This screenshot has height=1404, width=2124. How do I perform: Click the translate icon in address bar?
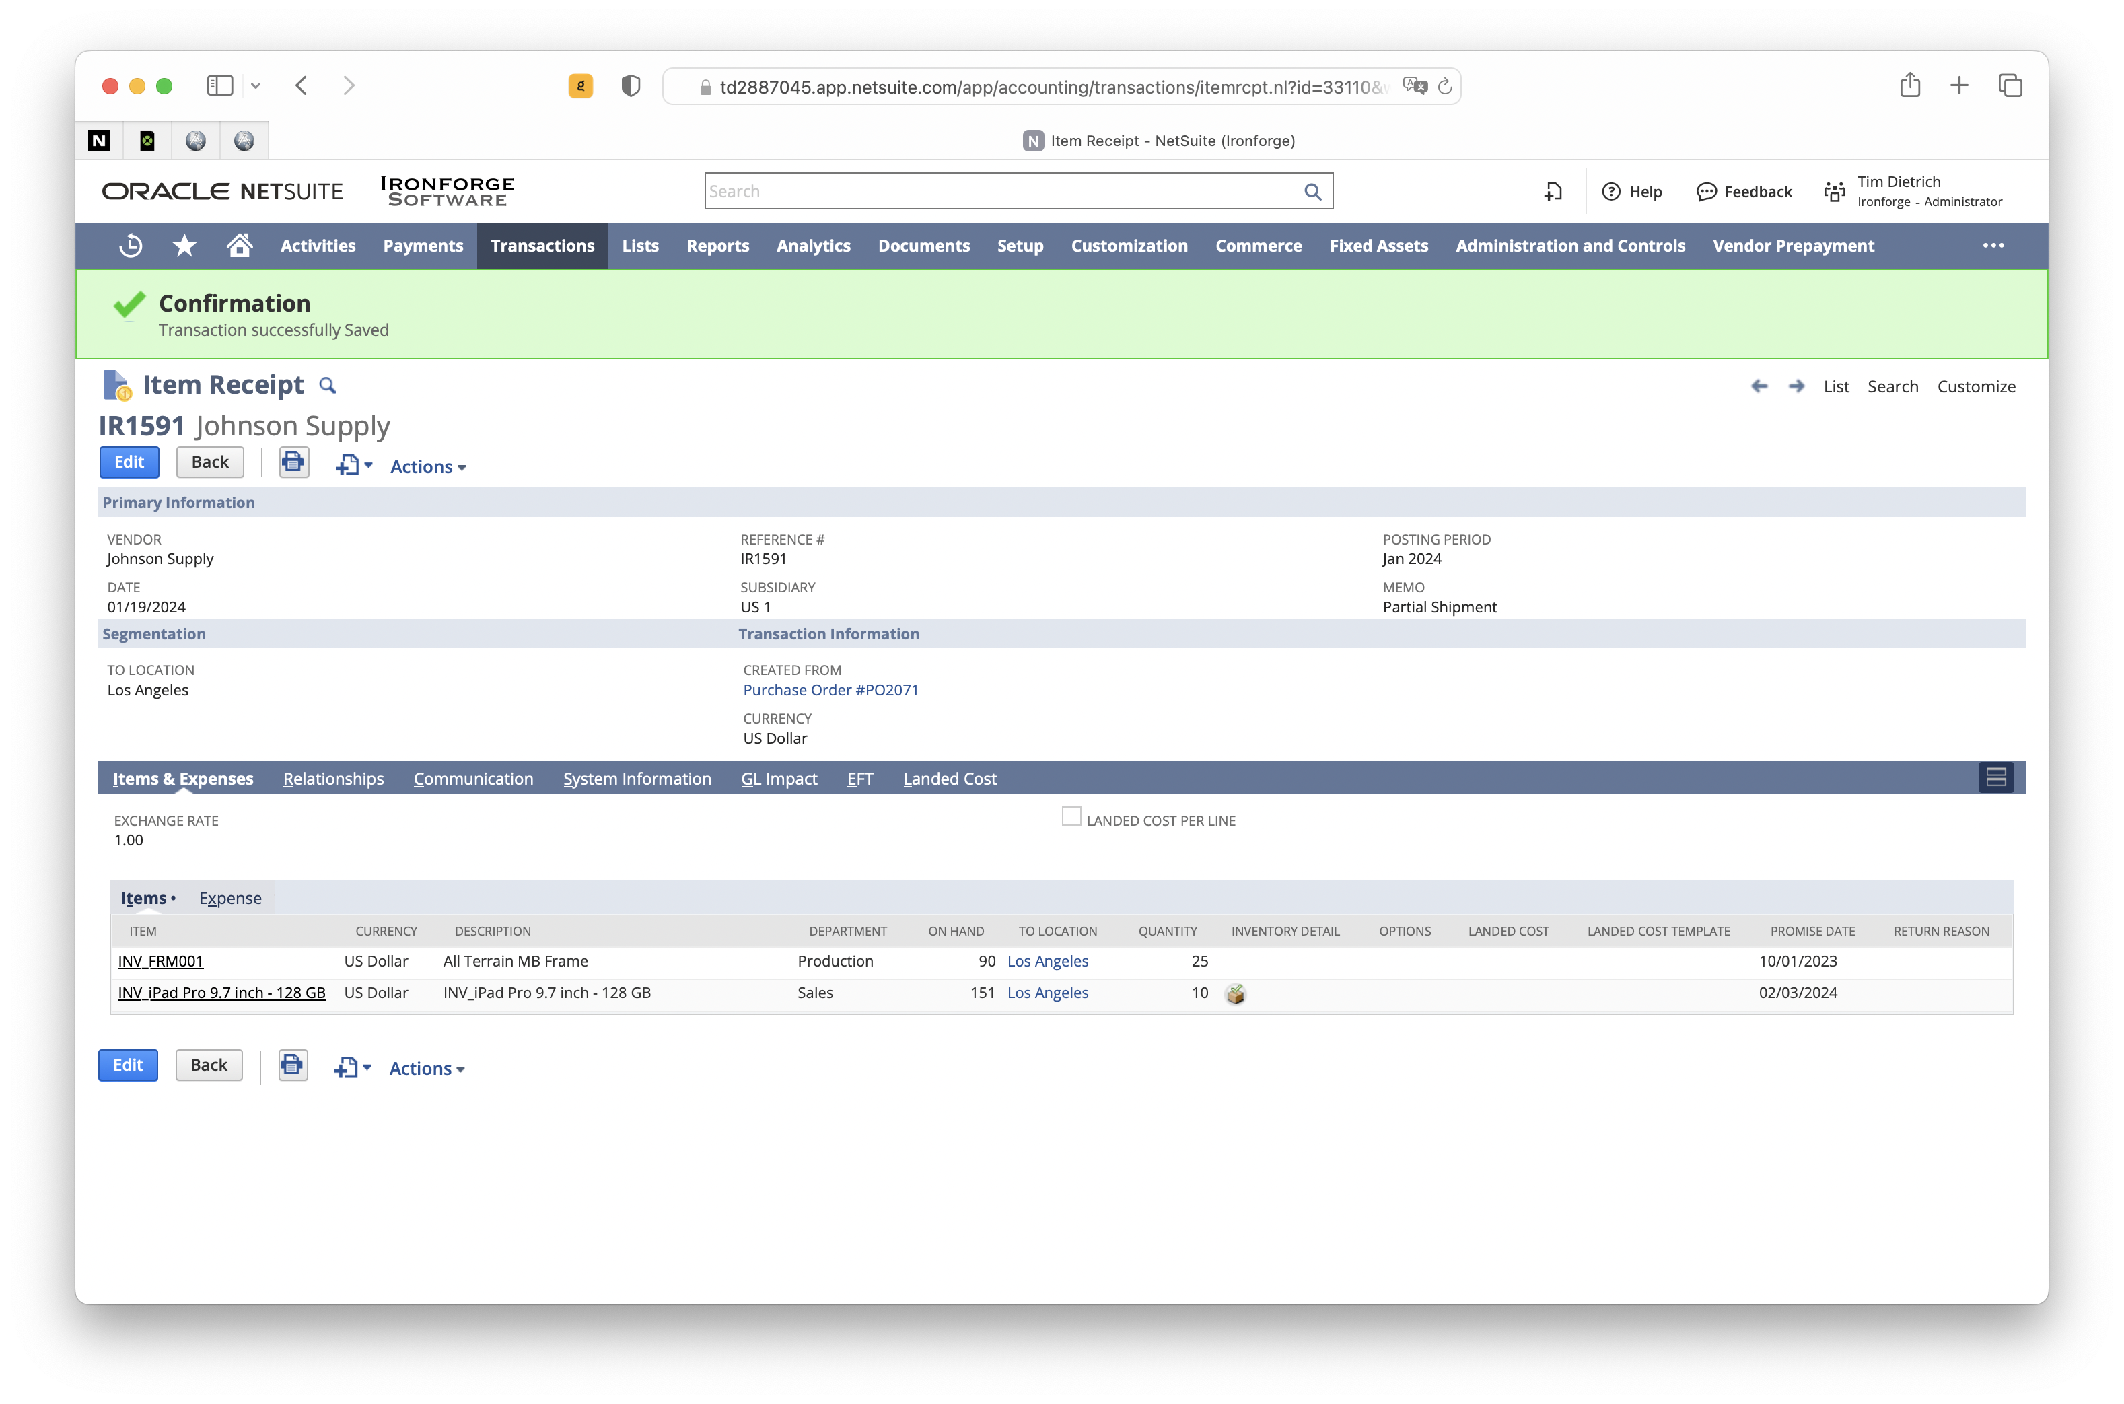pos(1414,86)
